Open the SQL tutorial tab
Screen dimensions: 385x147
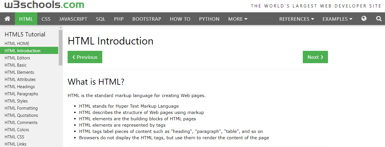click(101, 19)
